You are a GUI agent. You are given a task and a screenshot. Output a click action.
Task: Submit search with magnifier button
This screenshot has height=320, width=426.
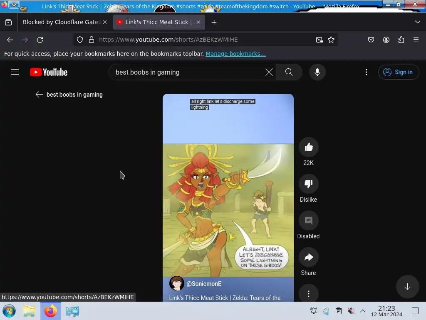click(x=289, y=72)
